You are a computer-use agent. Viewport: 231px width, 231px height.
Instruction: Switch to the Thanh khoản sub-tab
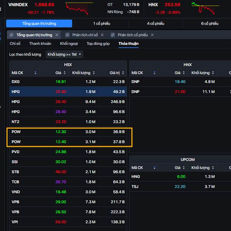[x=40, y=44]
